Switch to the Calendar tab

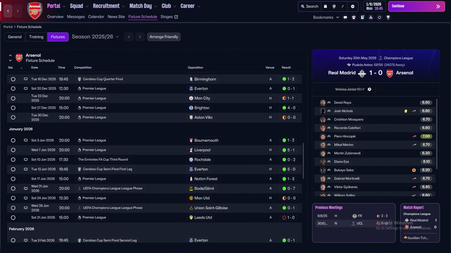[x=96, y=17]
